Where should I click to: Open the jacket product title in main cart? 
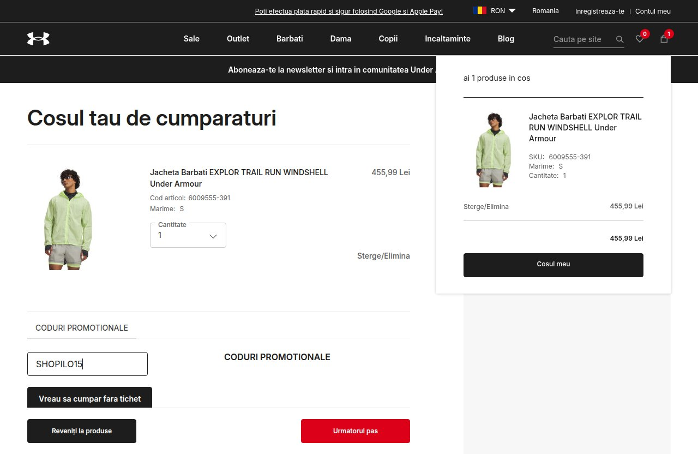(x=239, y=178)
